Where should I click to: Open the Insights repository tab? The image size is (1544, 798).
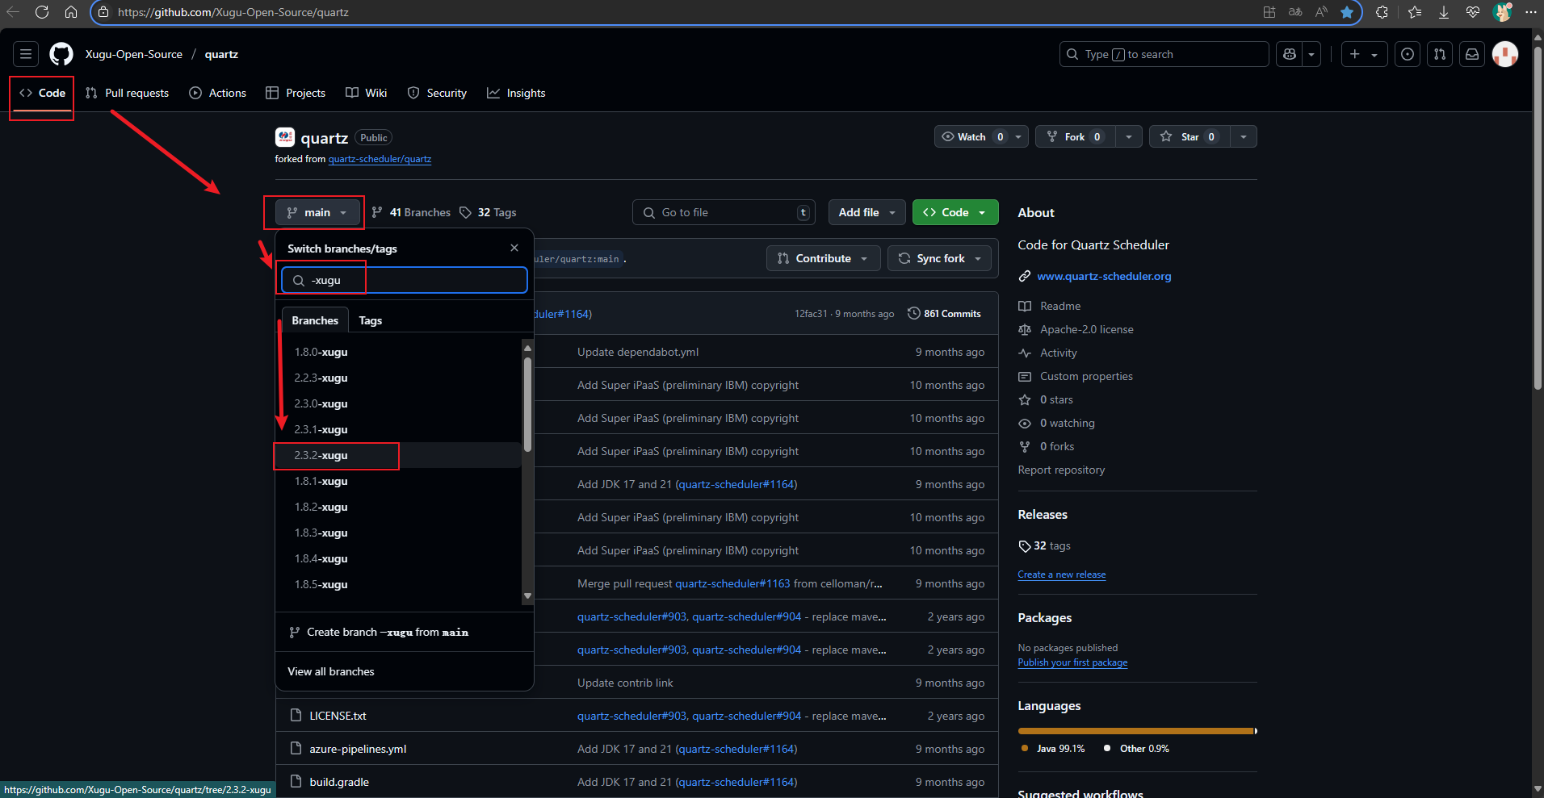click(516, 93)
